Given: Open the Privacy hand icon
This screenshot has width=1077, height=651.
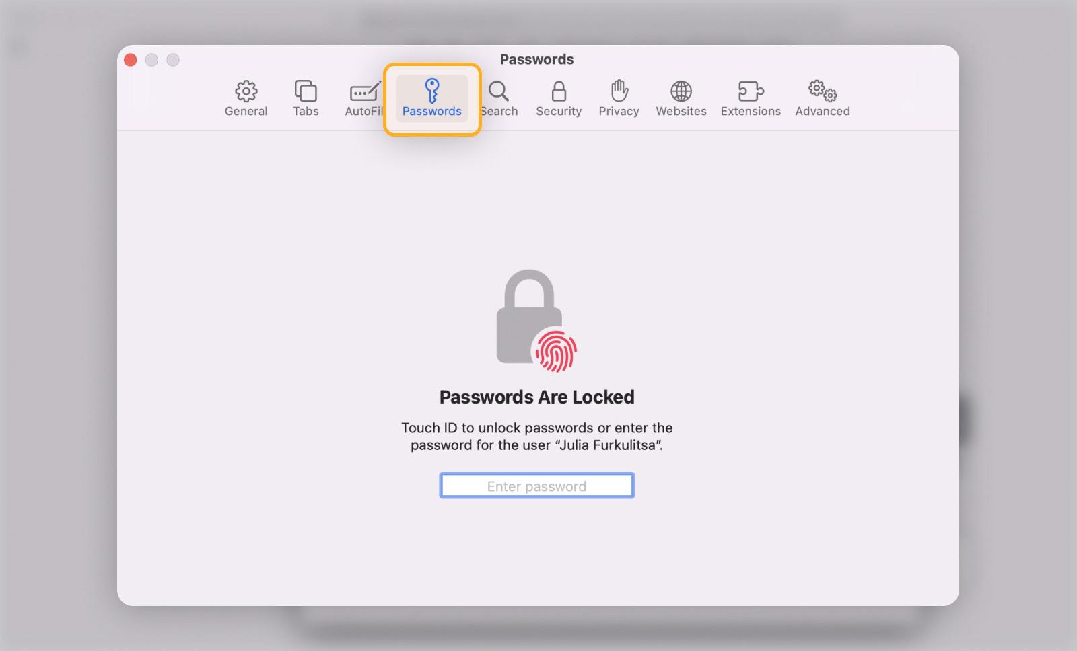Looking at the screenshot, I should tap(619, 91).
